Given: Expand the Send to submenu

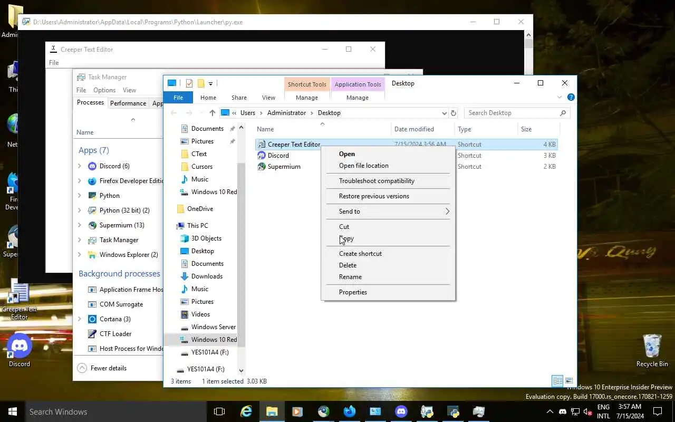Looking at the screenshot, I should coord(388,212).
